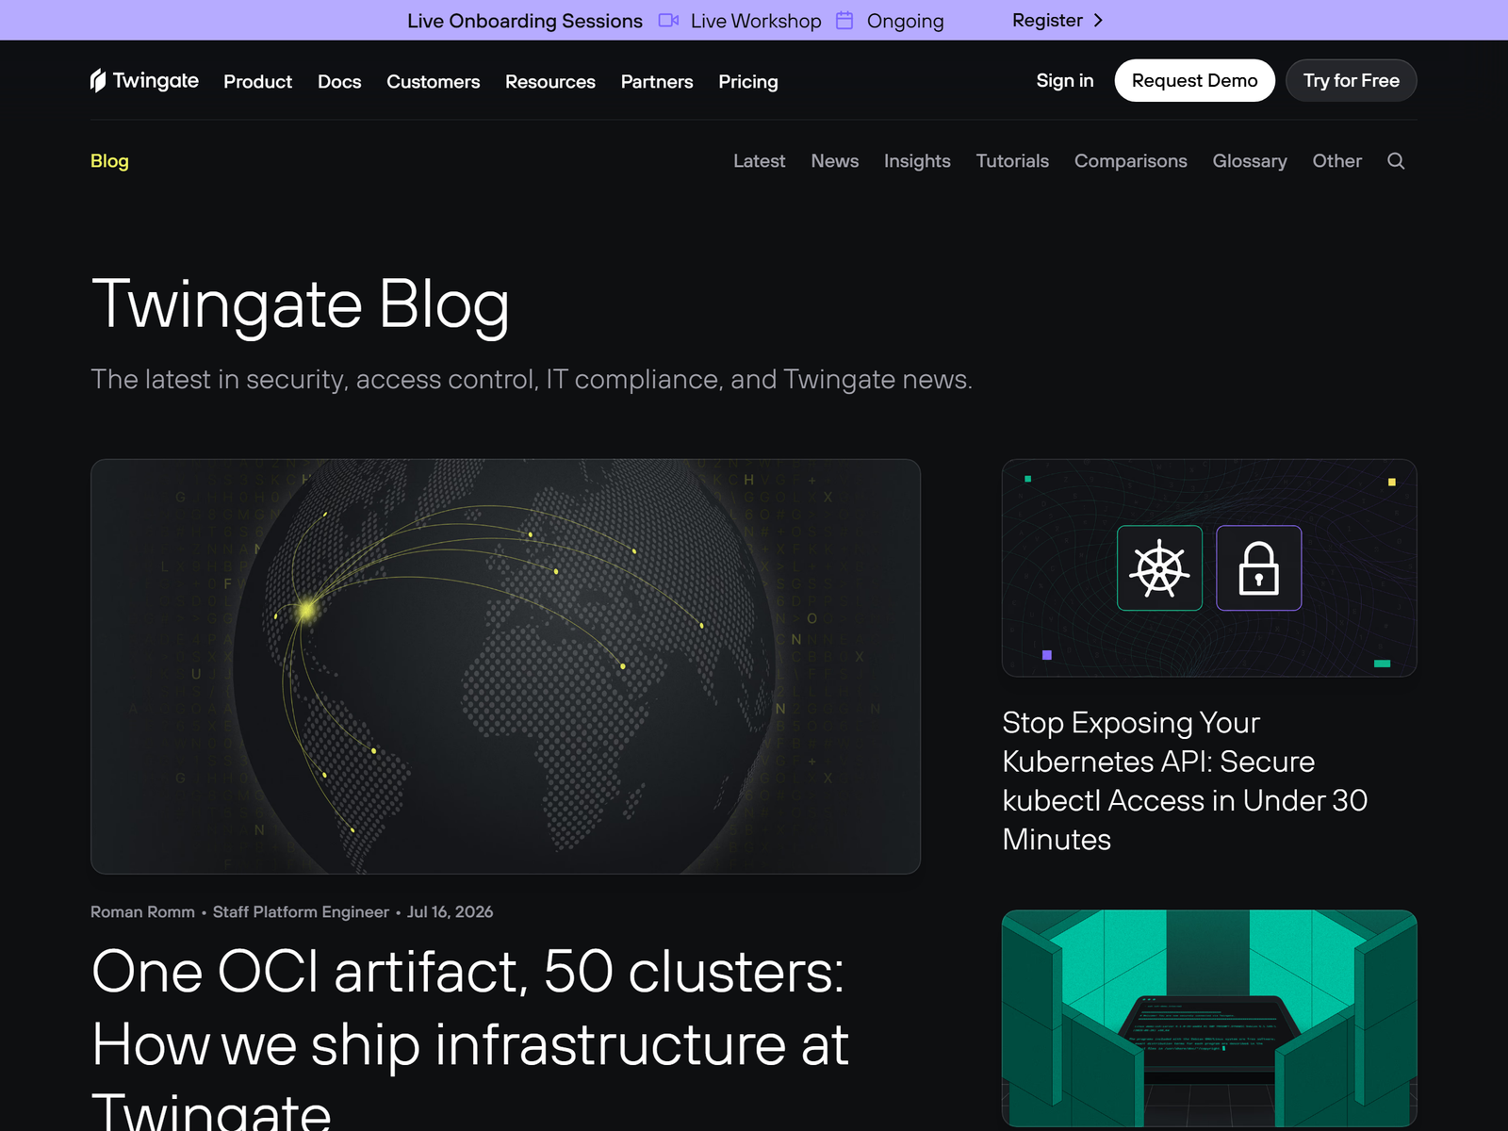Click the Live Workshop video camera icon

coord(668,21)
